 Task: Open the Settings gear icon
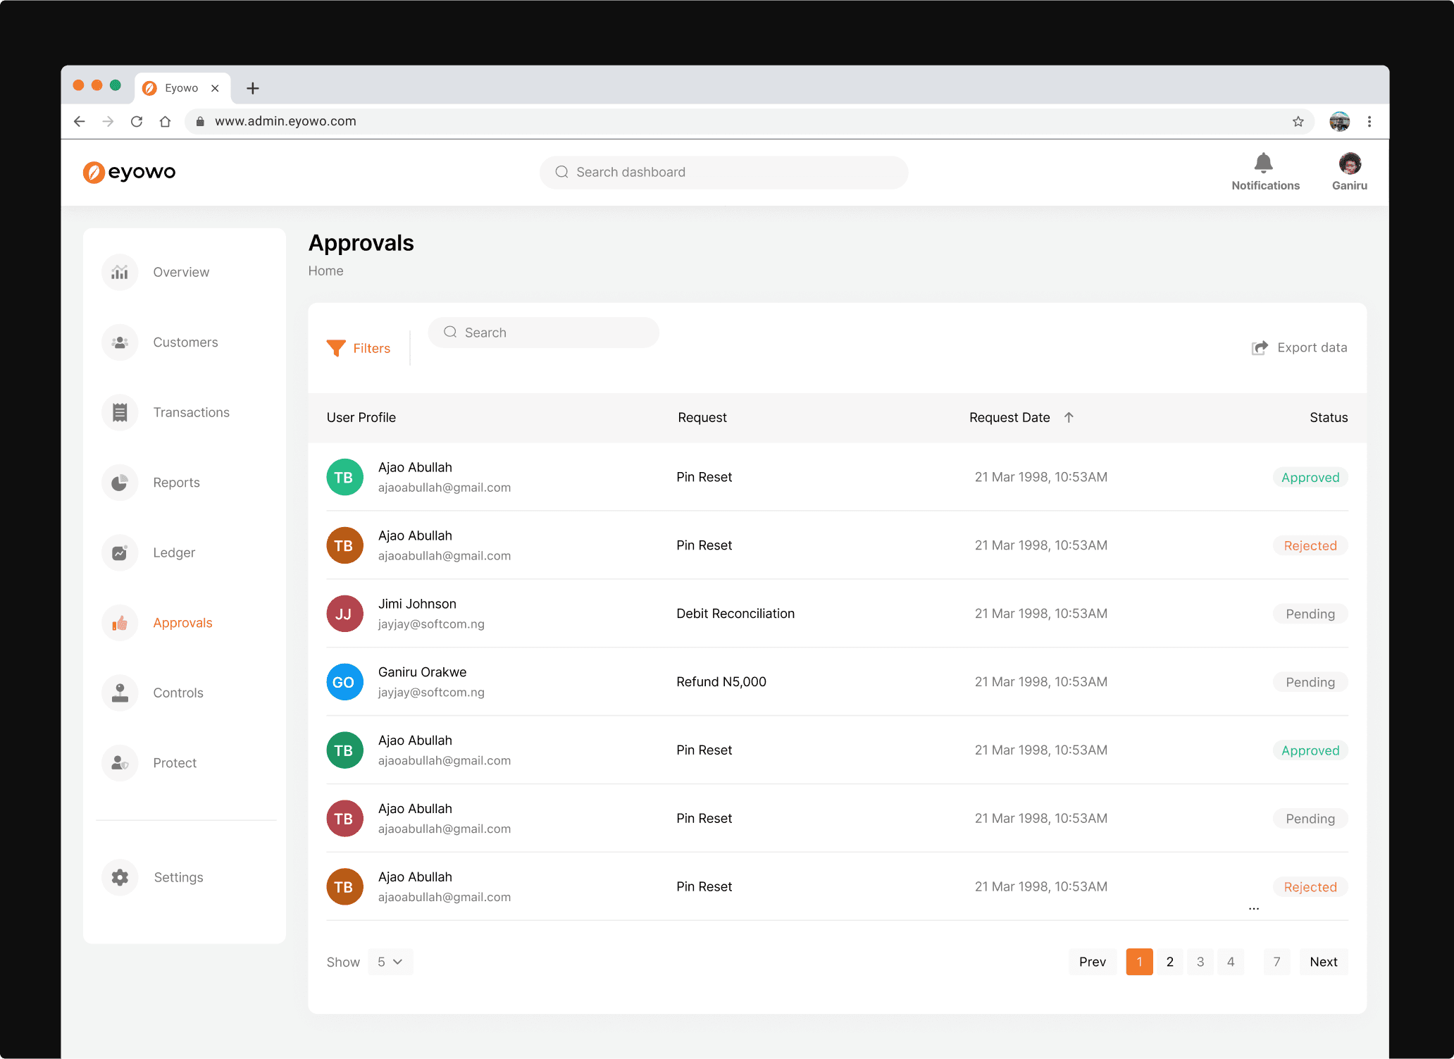(x=120, y=877)
